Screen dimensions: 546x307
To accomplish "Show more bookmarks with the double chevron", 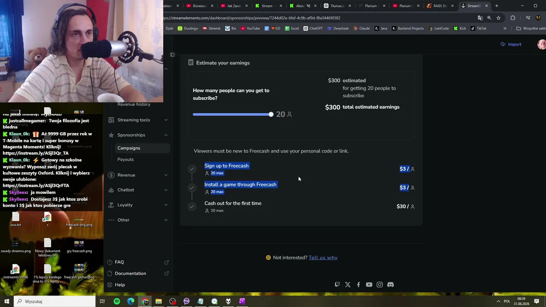I will click(505, 29).
